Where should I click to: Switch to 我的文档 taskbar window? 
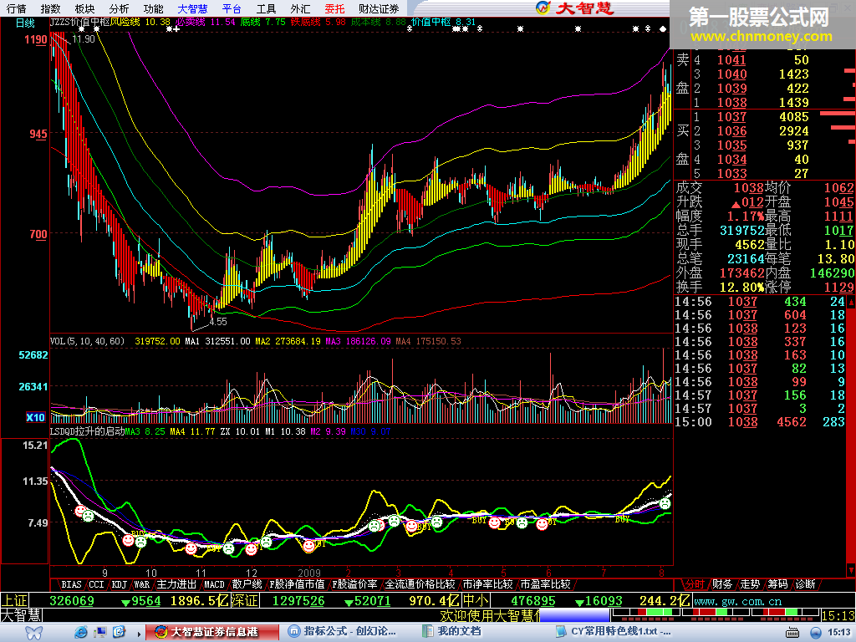click(480, 632)
